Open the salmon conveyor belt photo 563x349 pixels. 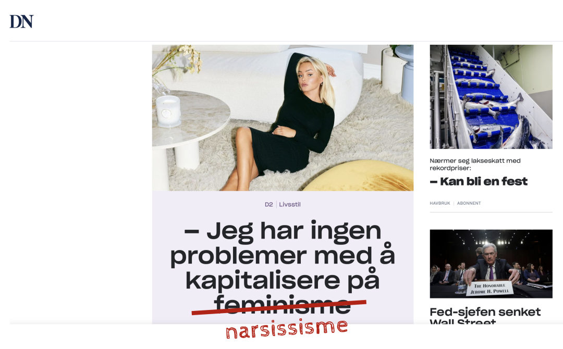[x=491, y=97]
